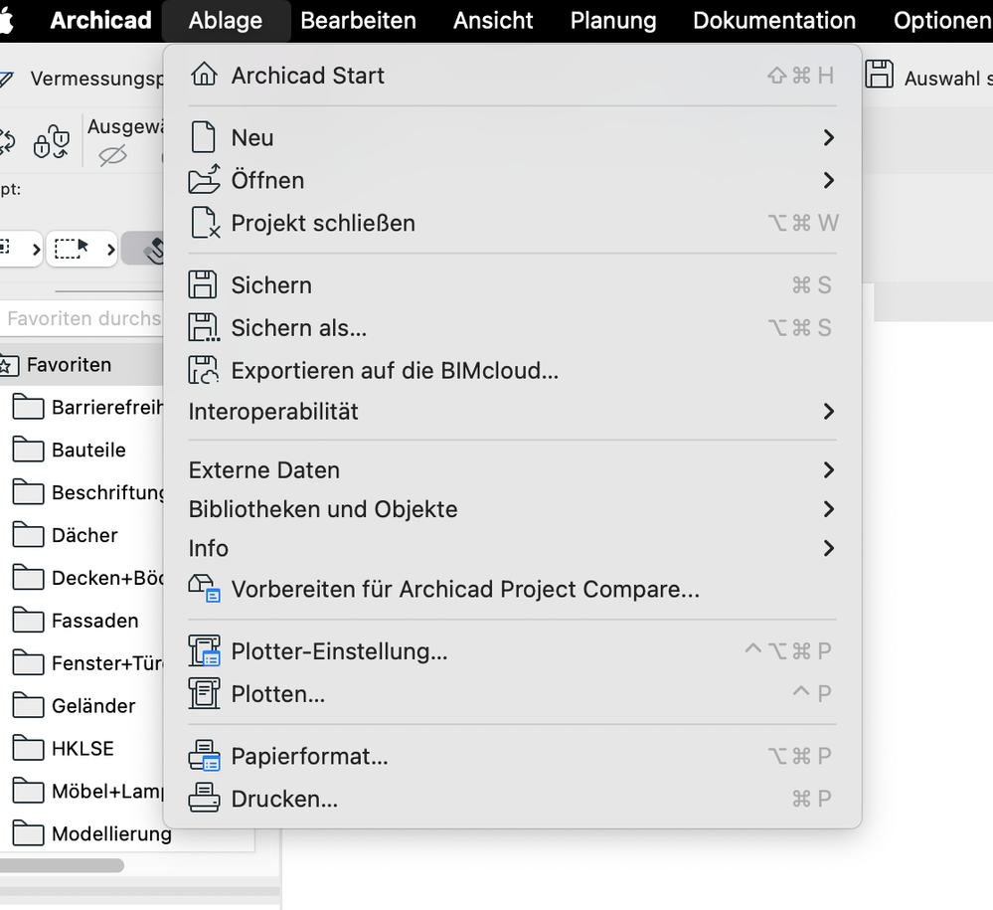This screenshot has height=910, width=993.
Task: Open the Bauteile favorites folder
Action: tap(87, 451)
